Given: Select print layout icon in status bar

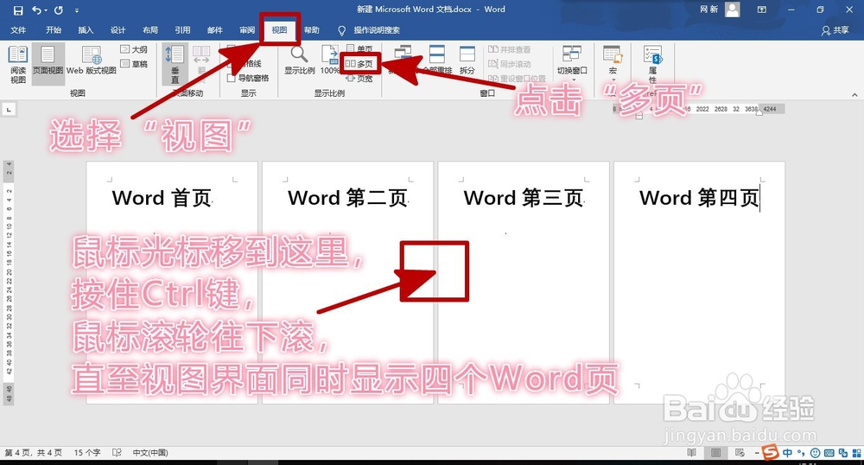Looking at the screenshot, I should tap(715, 453).
